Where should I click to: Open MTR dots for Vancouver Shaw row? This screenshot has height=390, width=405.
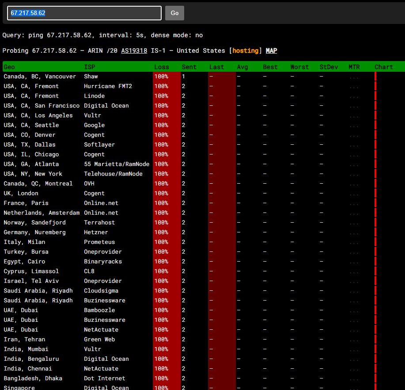(354, 77)
